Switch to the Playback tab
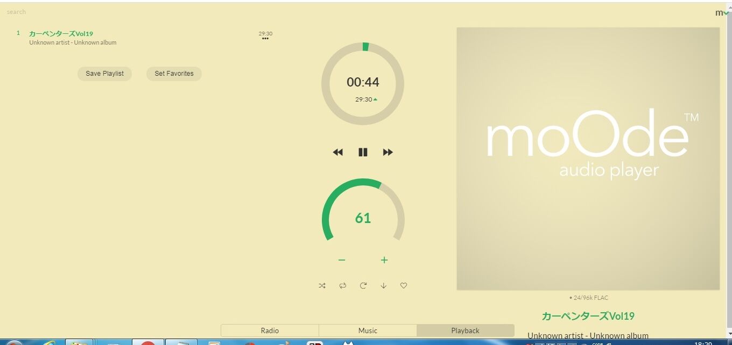 466,330
